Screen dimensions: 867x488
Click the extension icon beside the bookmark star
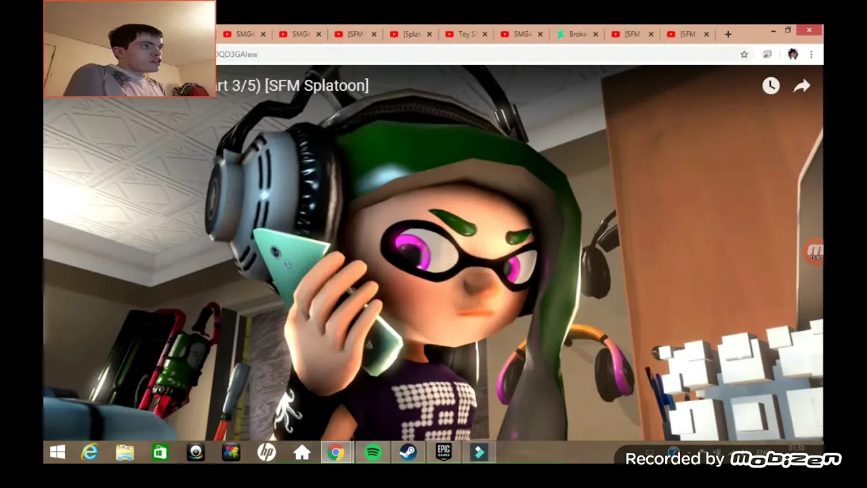coord(767,54)
